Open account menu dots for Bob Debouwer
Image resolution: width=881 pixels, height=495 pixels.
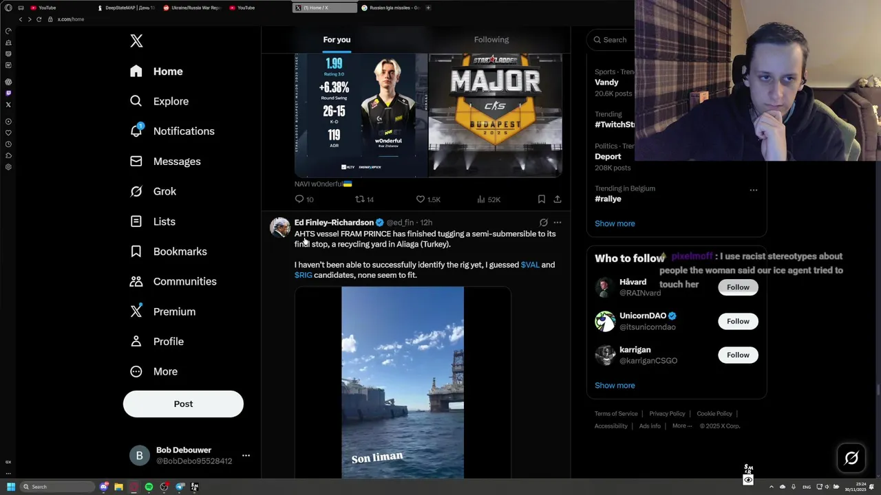pos(246,455)
